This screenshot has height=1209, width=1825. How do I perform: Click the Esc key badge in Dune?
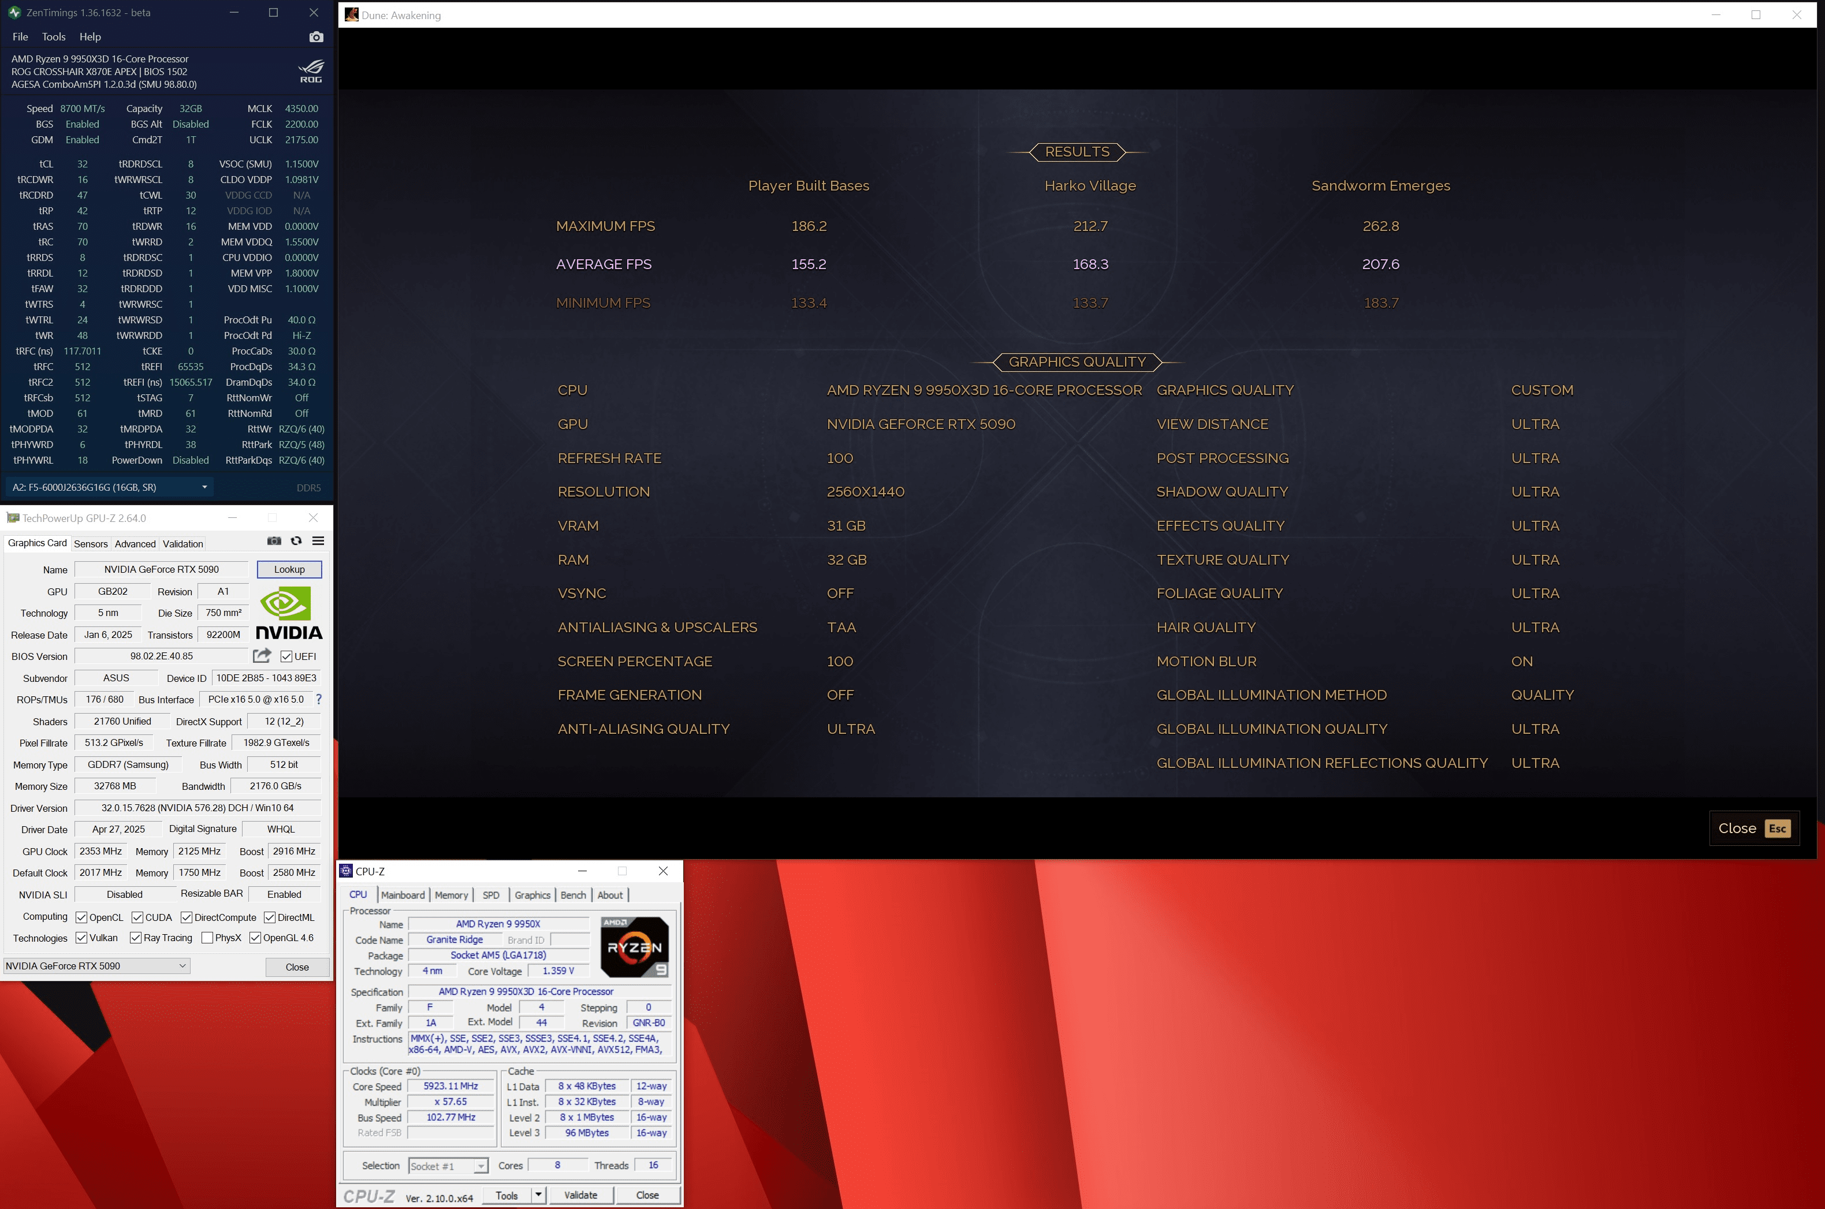click(x=1778, y=829)
